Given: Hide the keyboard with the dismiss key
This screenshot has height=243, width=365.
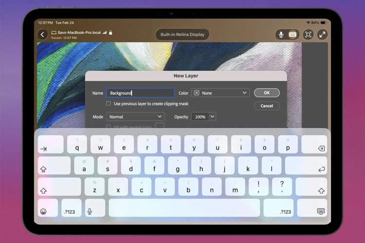Looking at the screenshot, I should pos(321,211).
